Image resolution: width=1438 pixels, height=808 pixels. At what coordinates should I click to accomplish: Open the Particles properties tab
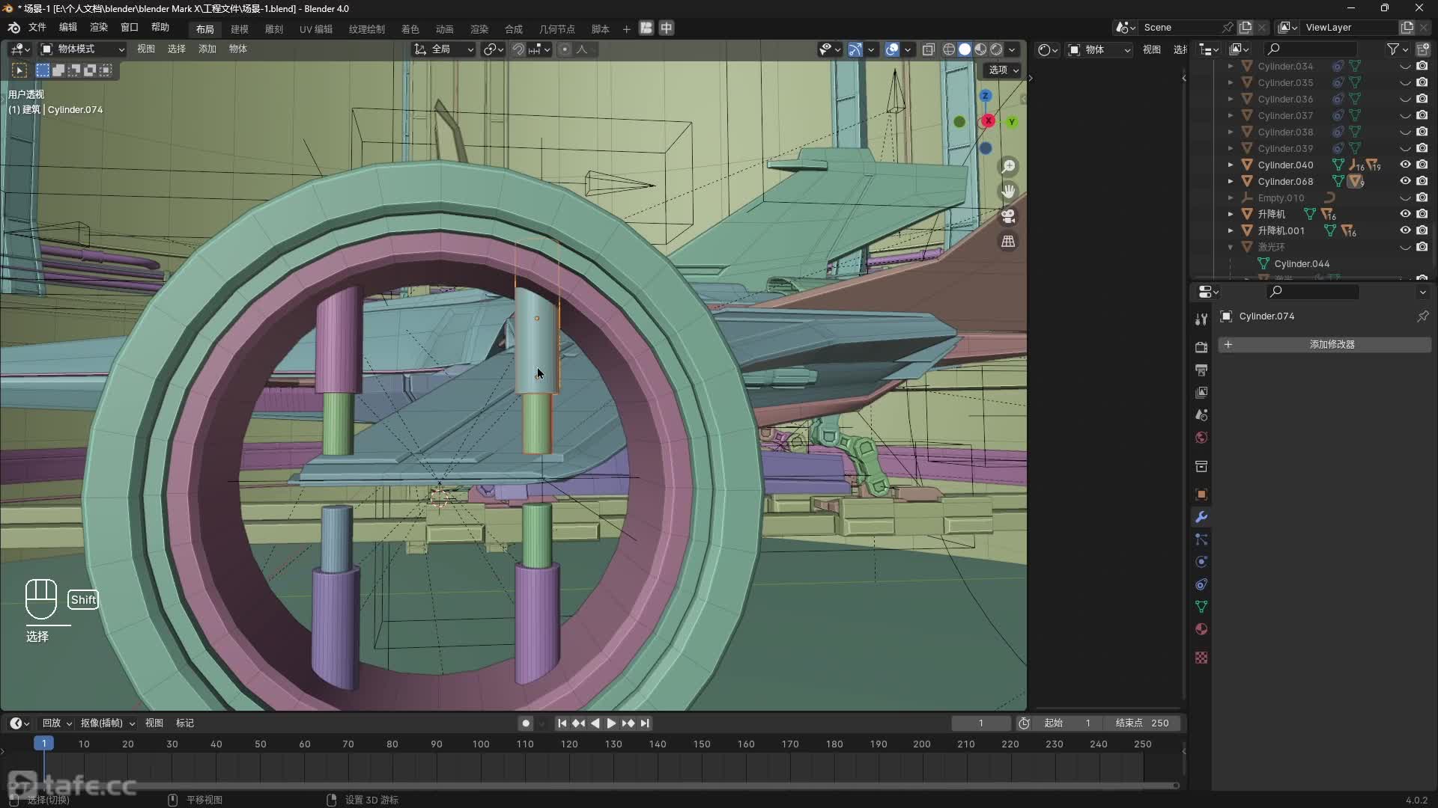(1201, 539)
